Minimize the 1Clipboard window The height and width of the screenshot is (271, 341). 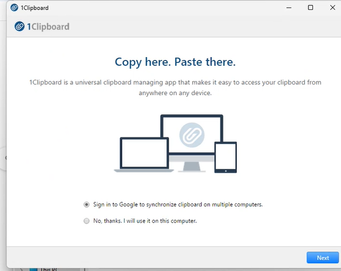289,8
